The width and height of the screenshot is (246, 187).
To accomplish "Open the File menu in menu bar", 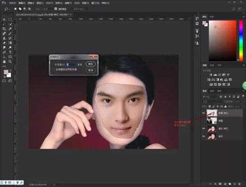I will (12, 3).
